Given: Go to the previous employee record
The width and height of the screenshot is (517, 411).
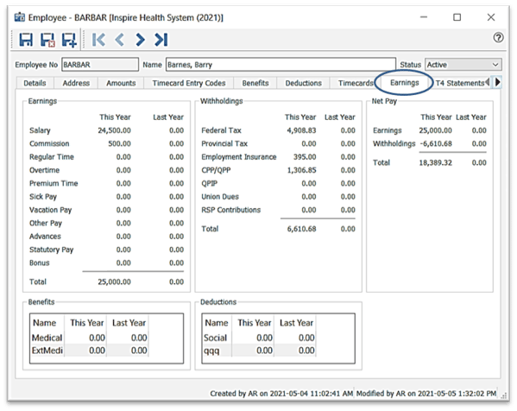Looking at the screenshot, I should [120, 40].
